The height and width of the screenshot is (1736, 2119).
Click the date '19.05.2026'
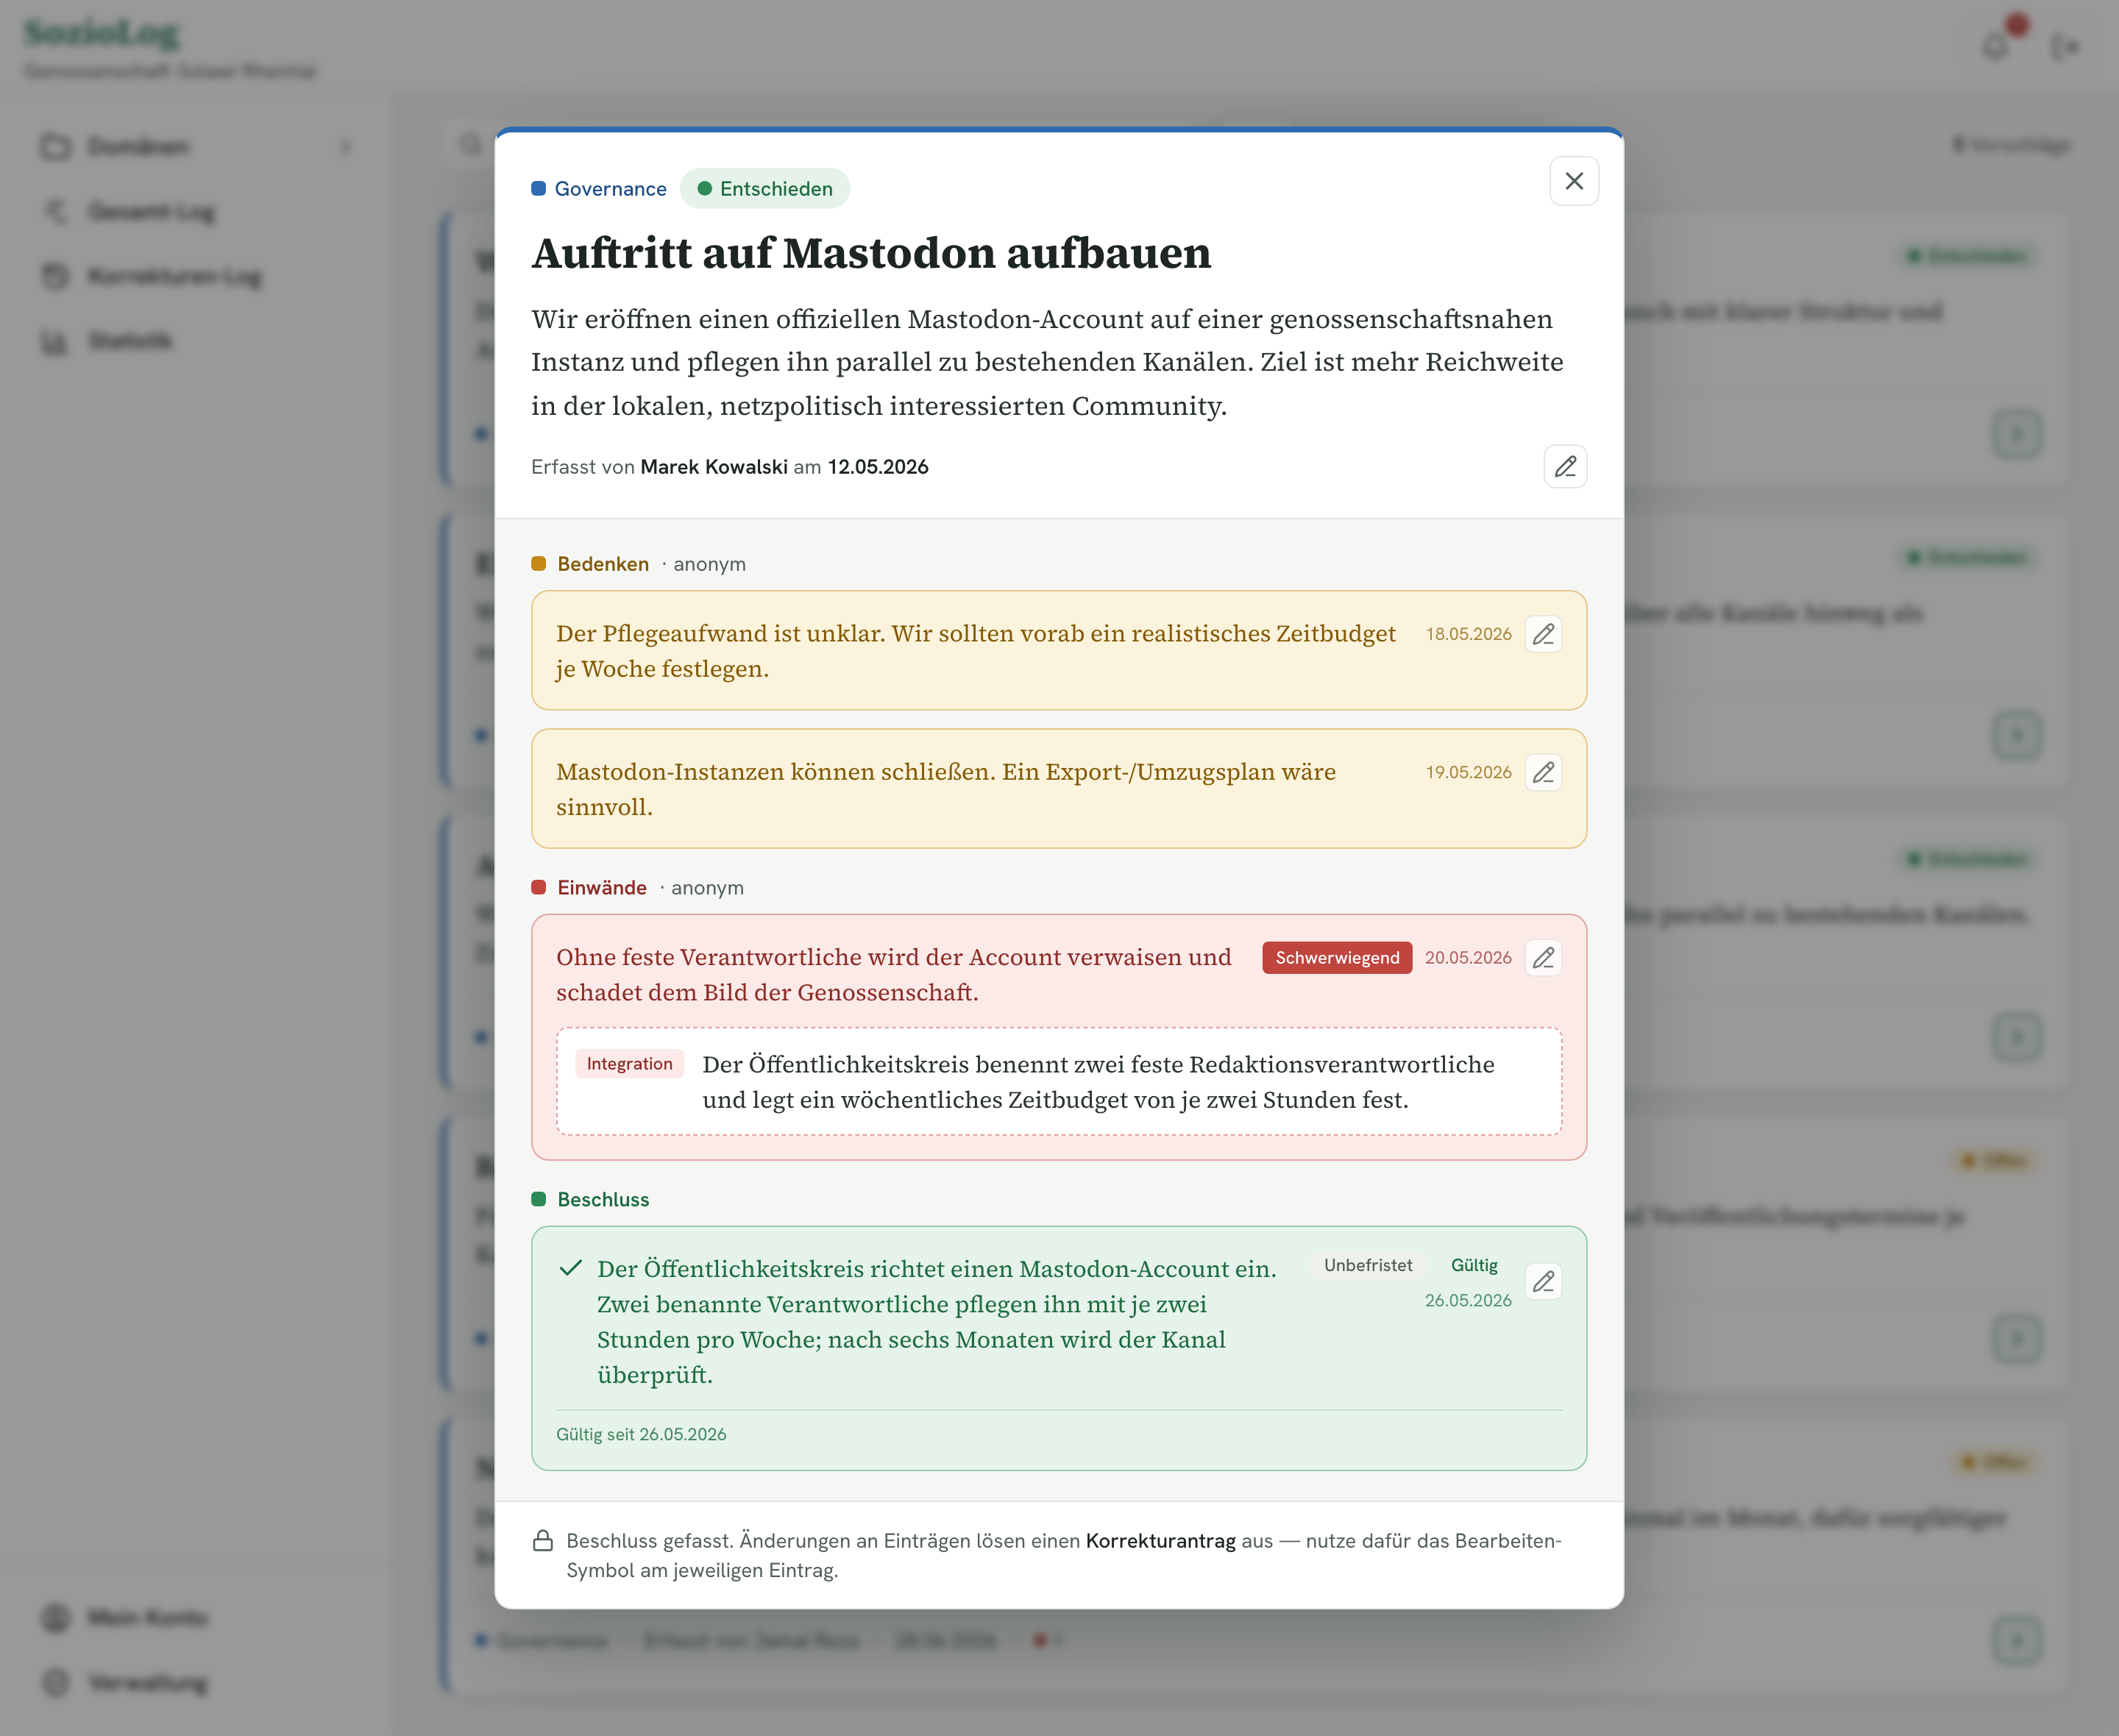(1468, 772)
